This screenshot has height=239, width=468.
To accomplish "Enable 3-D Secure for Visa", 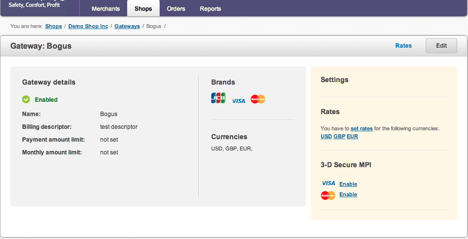I will [348, 184].
